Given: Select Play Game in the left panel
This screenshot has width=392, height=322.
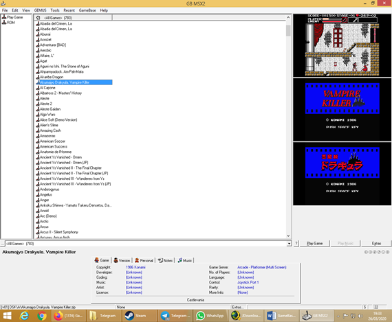Looking at the screenshot, I should [14, 17].
